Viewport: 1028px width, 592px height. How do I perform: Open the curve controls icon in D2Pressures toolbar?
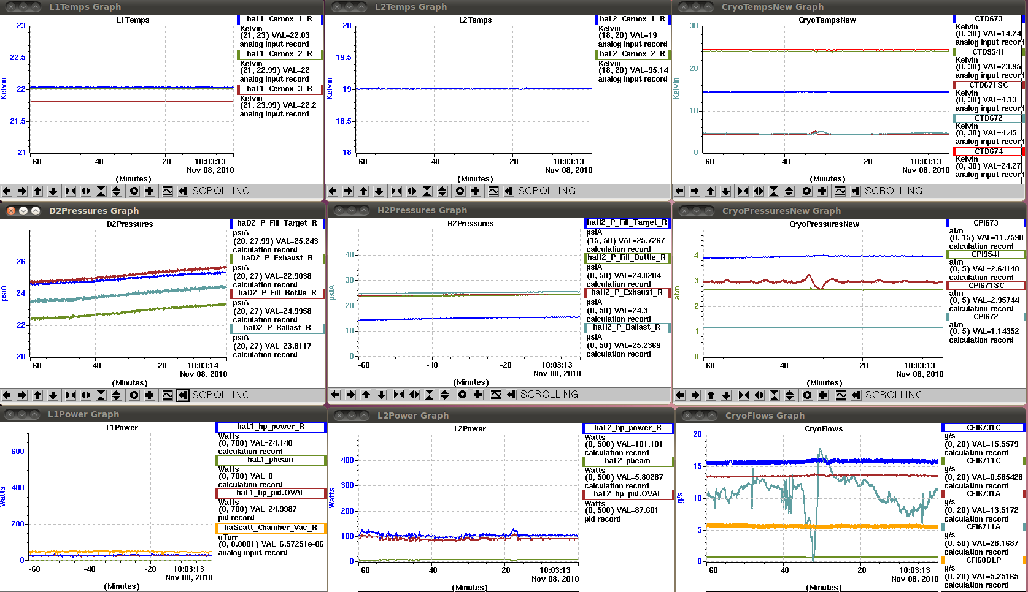(x=168, y=395)
